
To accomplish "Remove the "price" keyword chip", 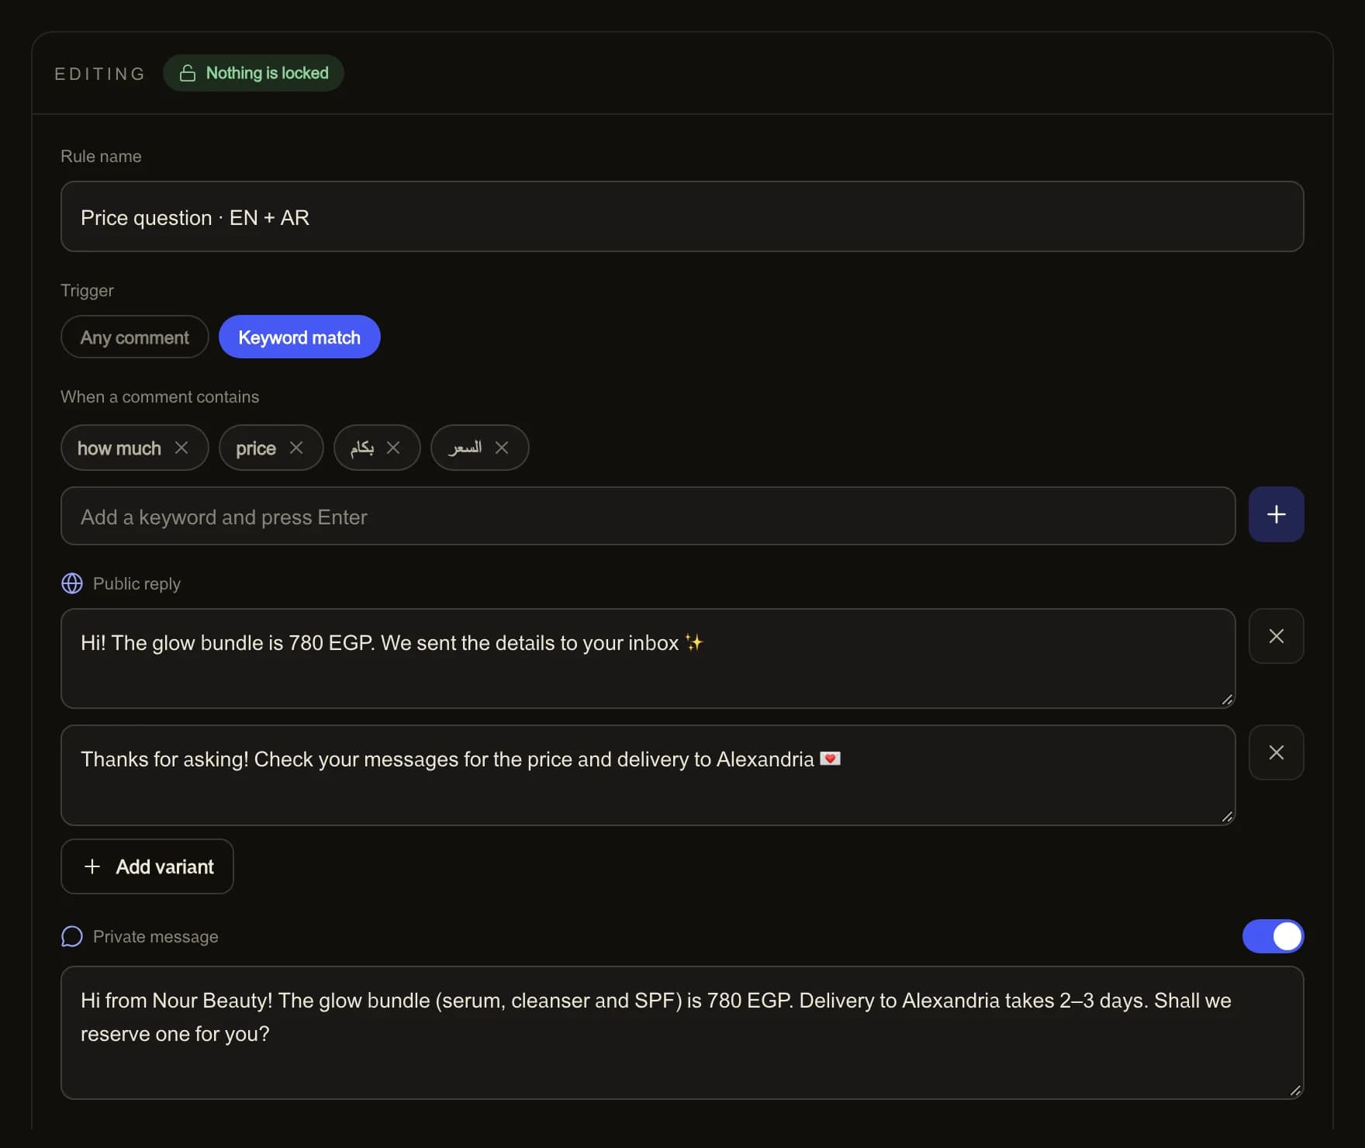I will (x=296, y=448).
